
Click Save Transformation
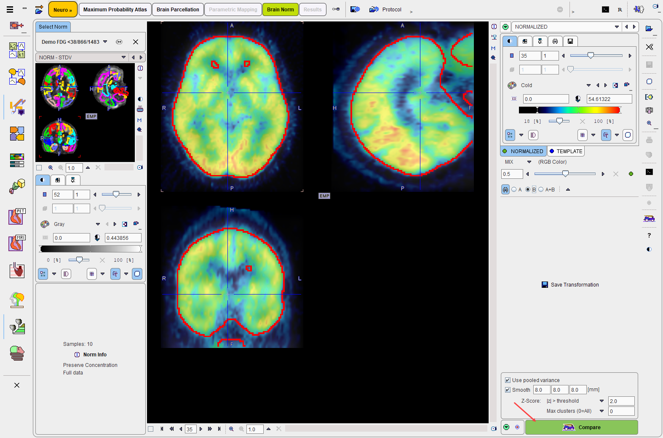click(x=575, y=285)
